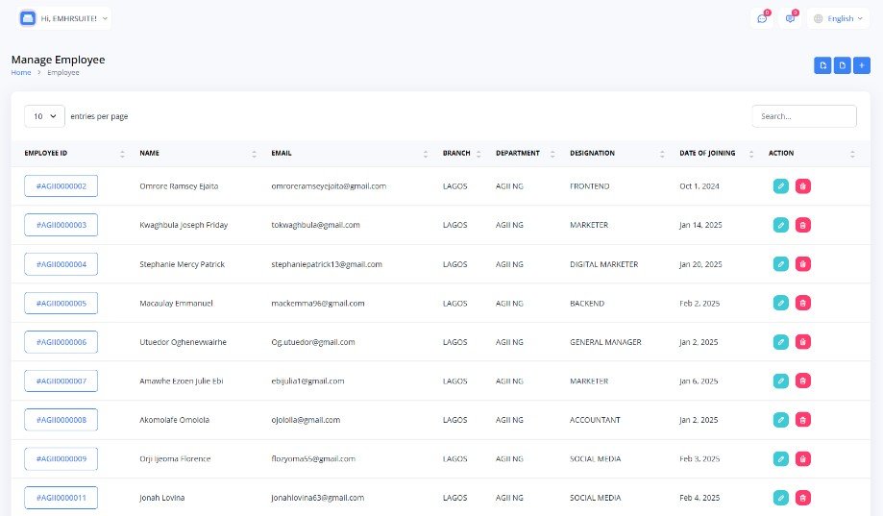Image resolution: width=883 pixels, height=516 pixels.
Task: Open employee #AGII0000009 profile
Action: [x=61, y=458]
